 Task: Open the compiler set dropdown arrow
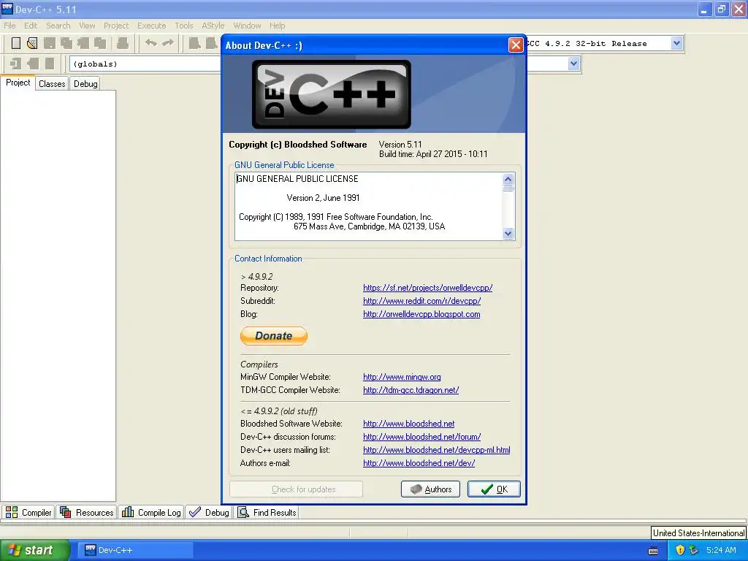676,43
